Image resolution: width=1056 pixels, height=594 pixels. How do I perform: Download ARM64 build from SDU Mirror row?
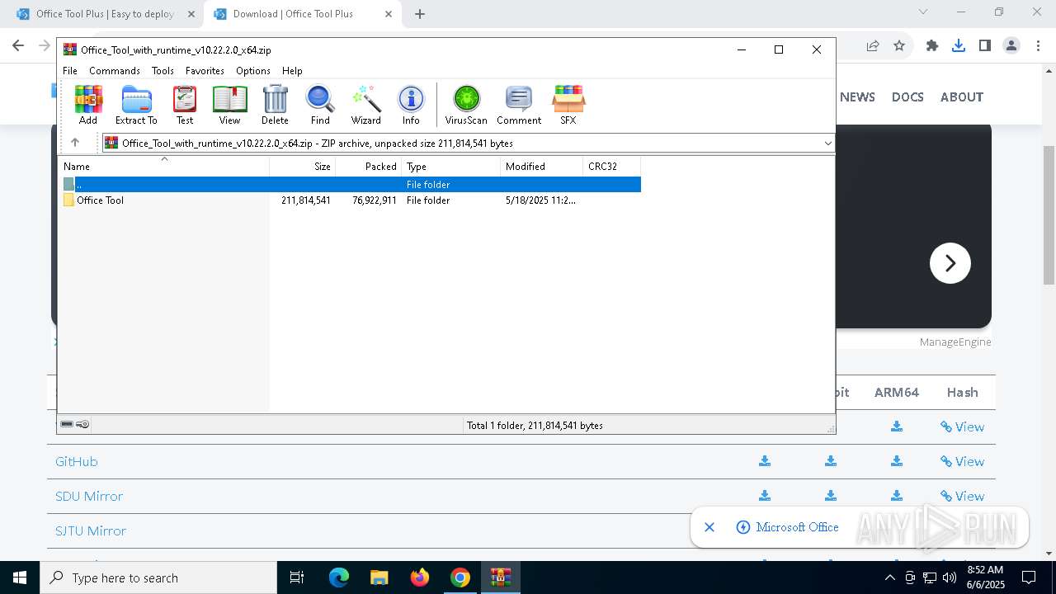897,497
